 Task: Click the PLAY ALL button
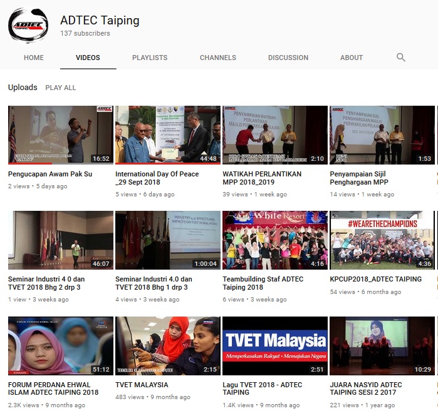pyautogui.click(x=61, y=88)
